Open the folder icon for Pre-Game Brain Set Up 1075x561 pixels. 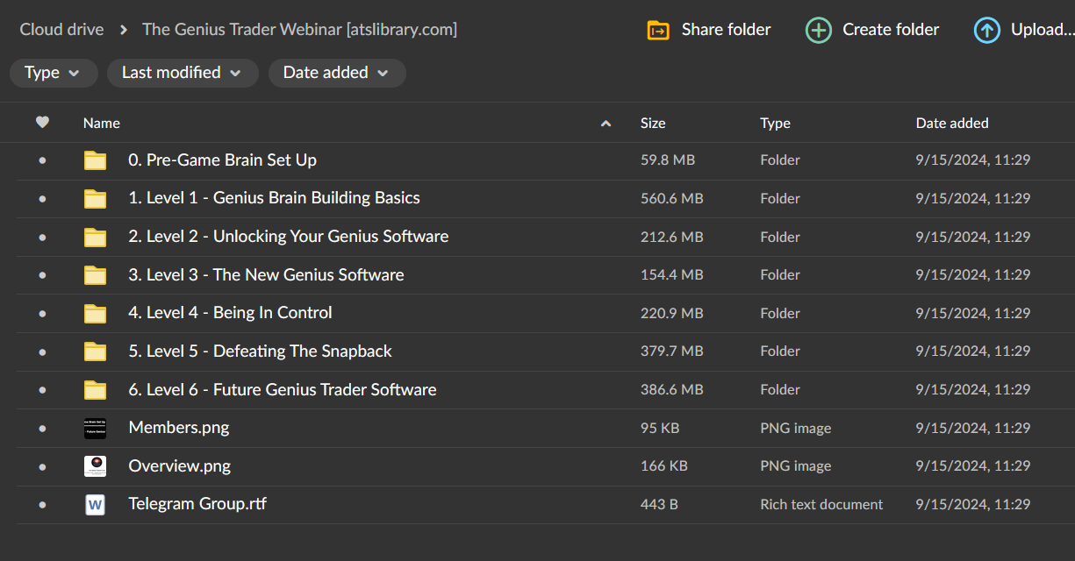(x=95, y=160)
